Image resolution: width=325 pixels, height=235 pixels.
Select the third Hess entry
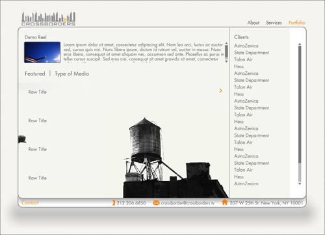coord(239,122)
